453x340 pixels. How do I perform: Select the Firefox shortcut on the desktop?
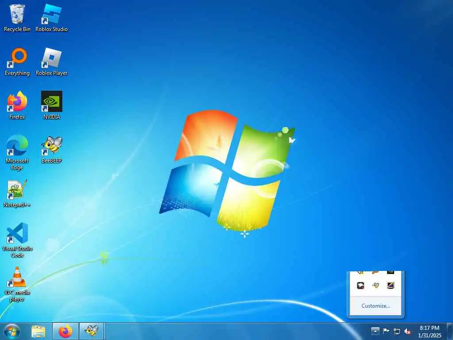click(17, 105)
